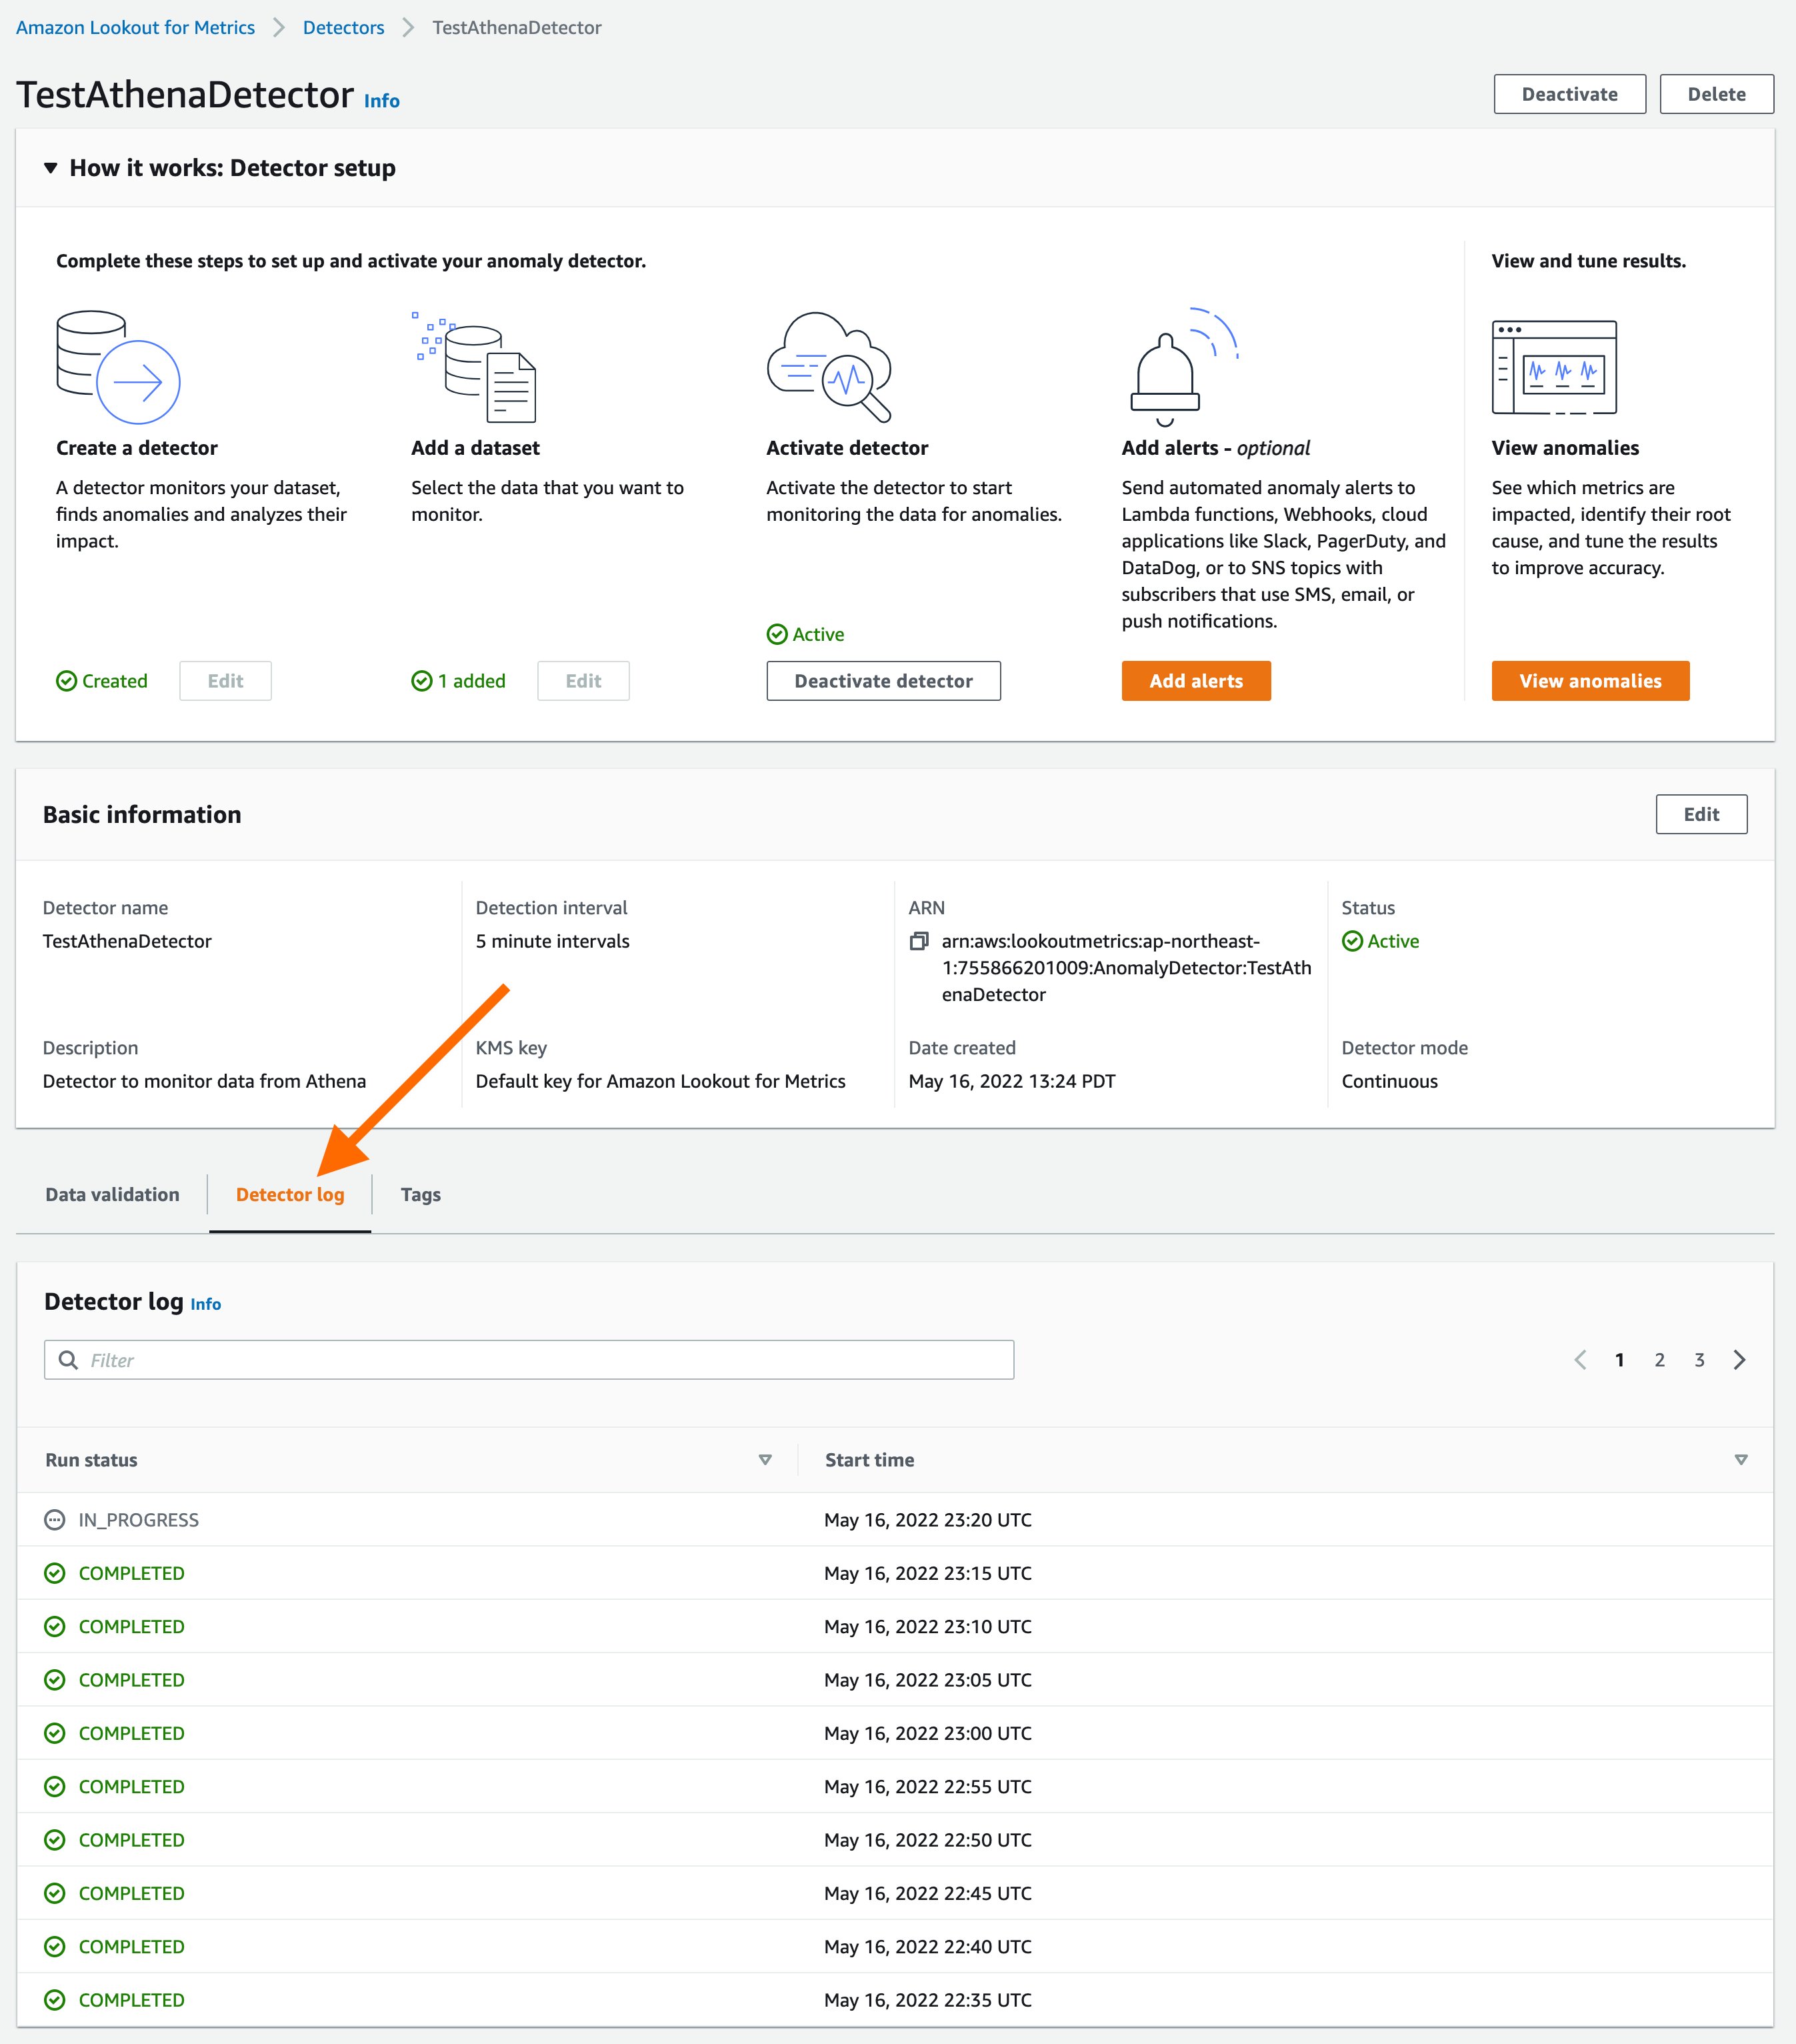Sort by Run status column arrow
The height and width of the screenshot is (2044, 1796).
tap(765, 1460)
